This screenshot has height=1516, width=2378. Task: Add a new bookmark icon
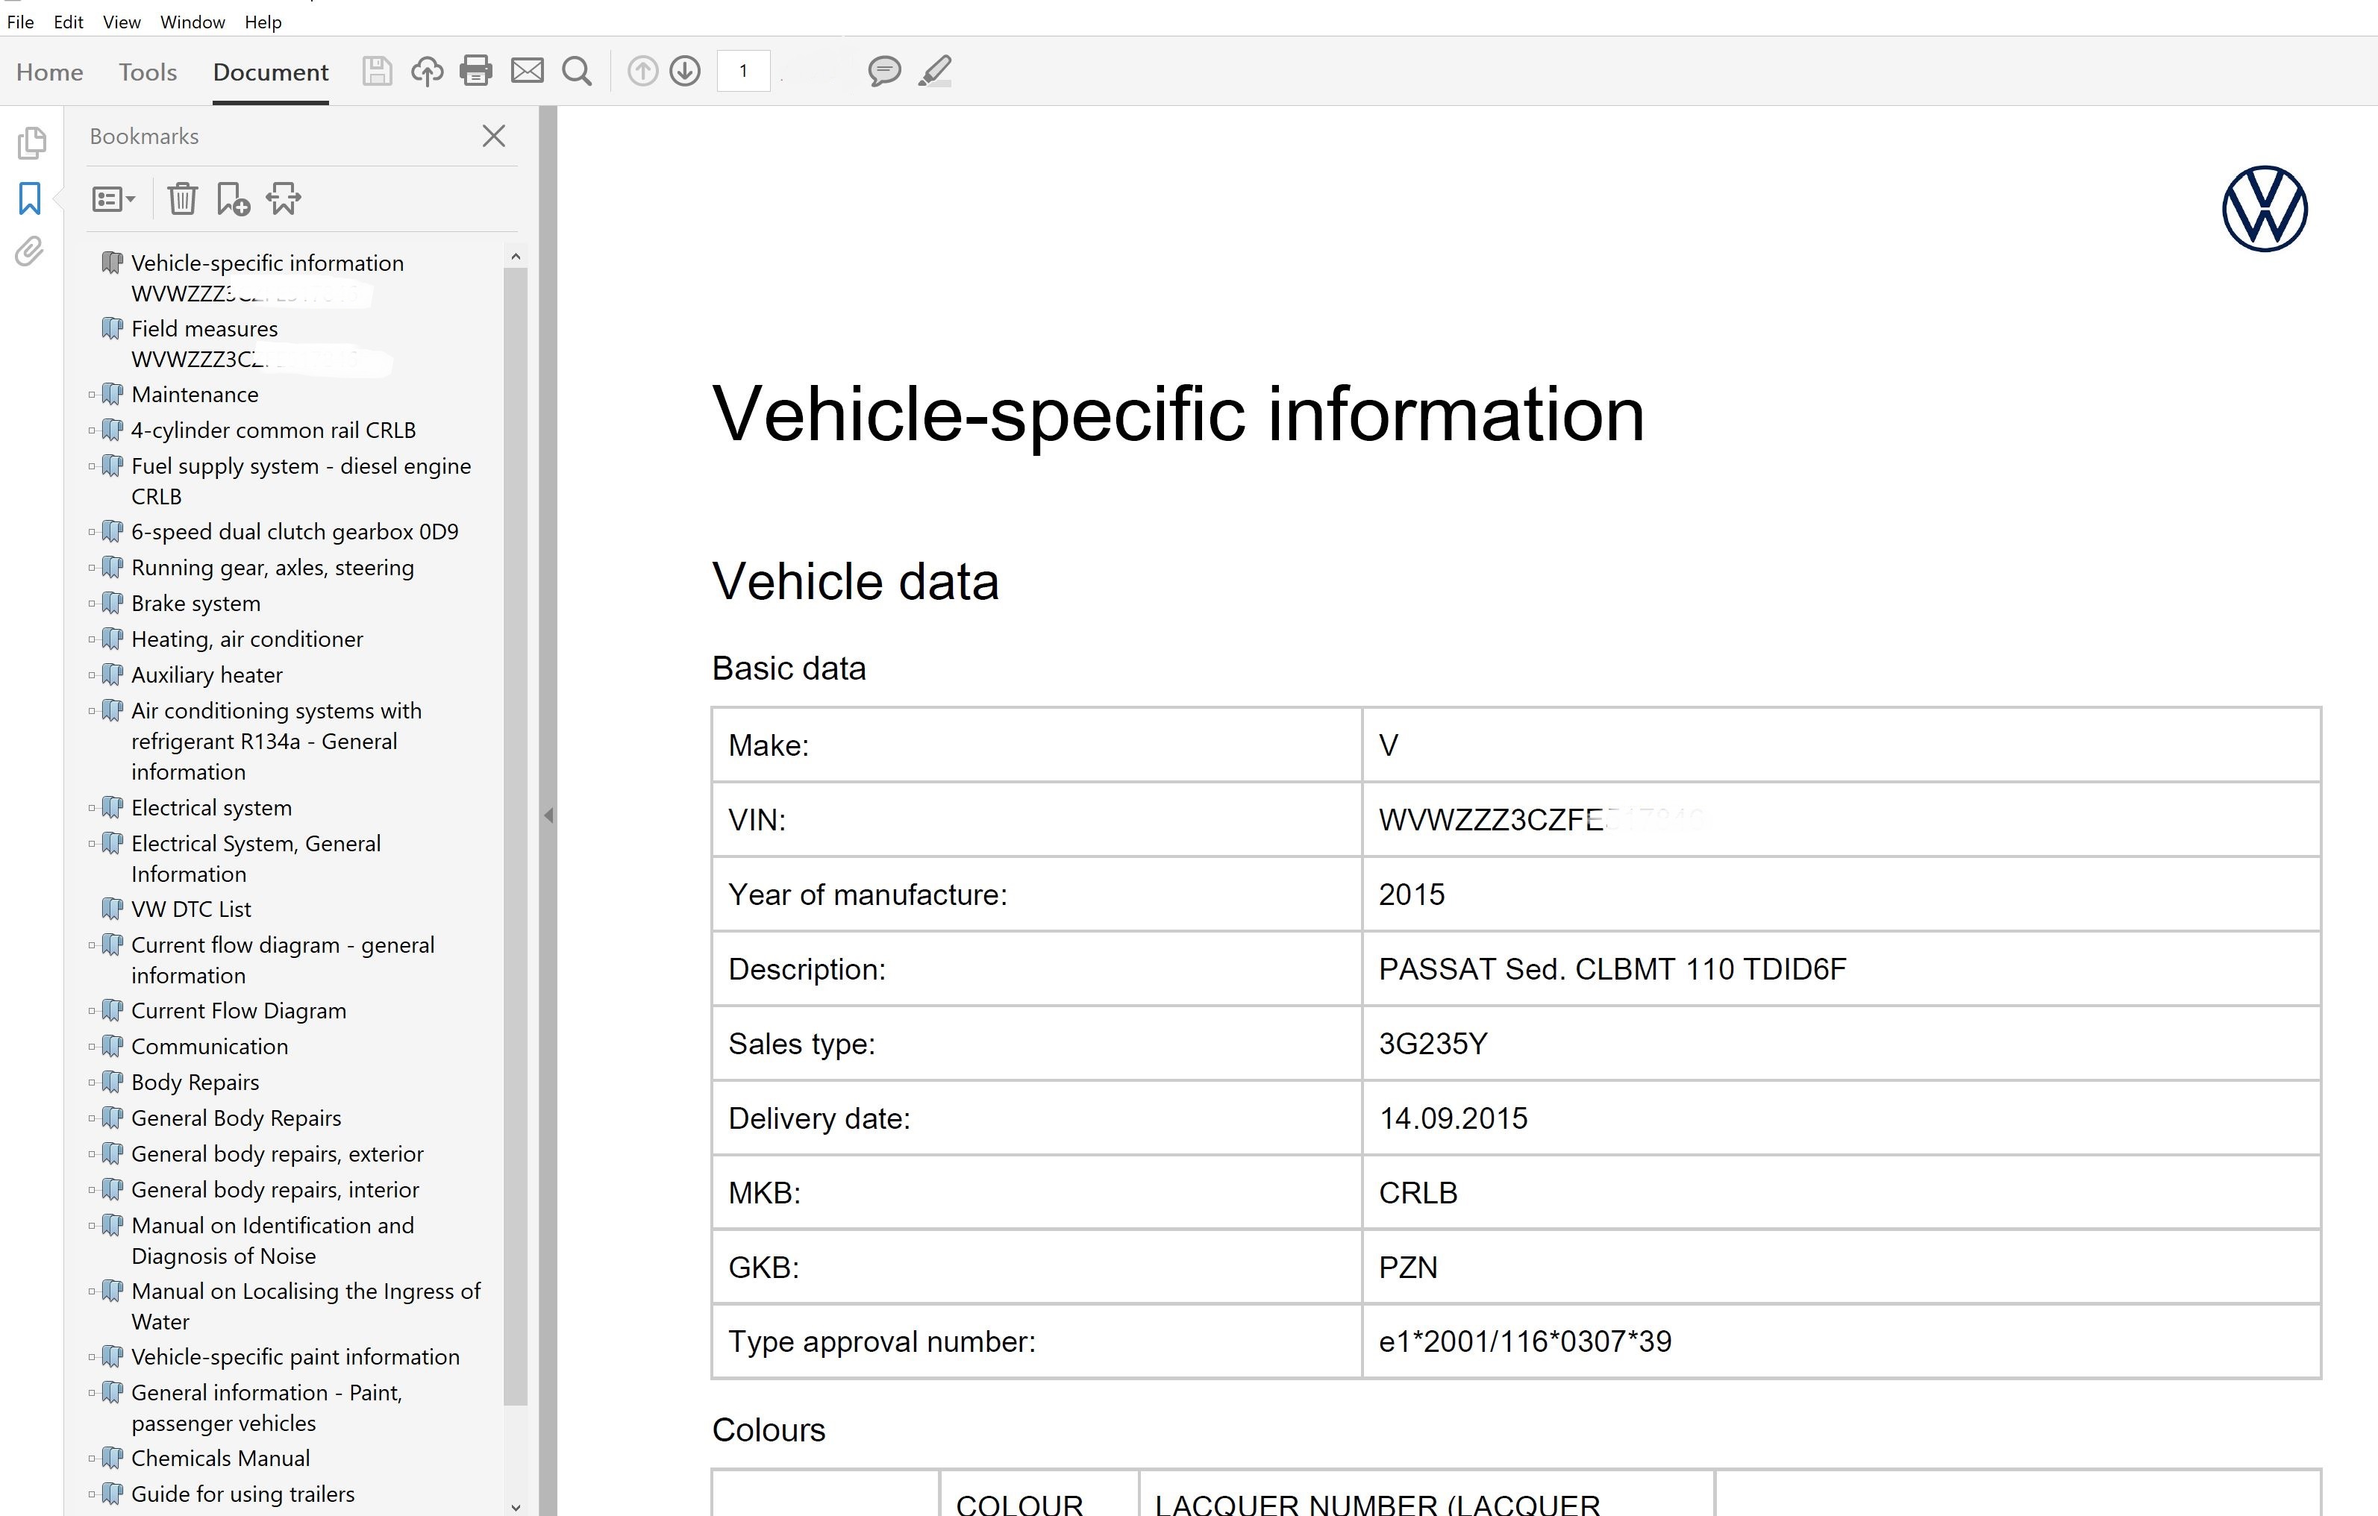pyautogui.click(x=232, y=199)
